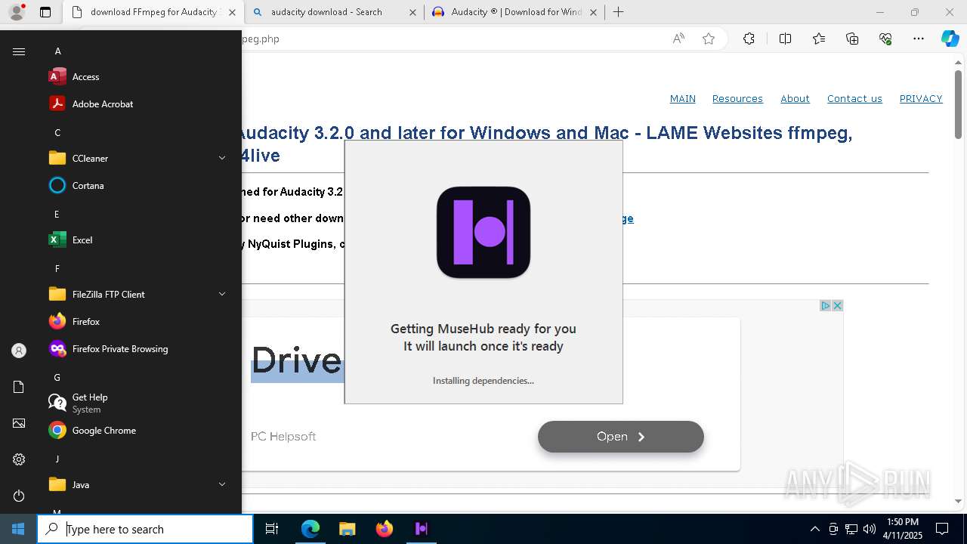Click the Power icon in Start sidebar
This screenshot has width=967, height=544.
[x=19, y=496]
